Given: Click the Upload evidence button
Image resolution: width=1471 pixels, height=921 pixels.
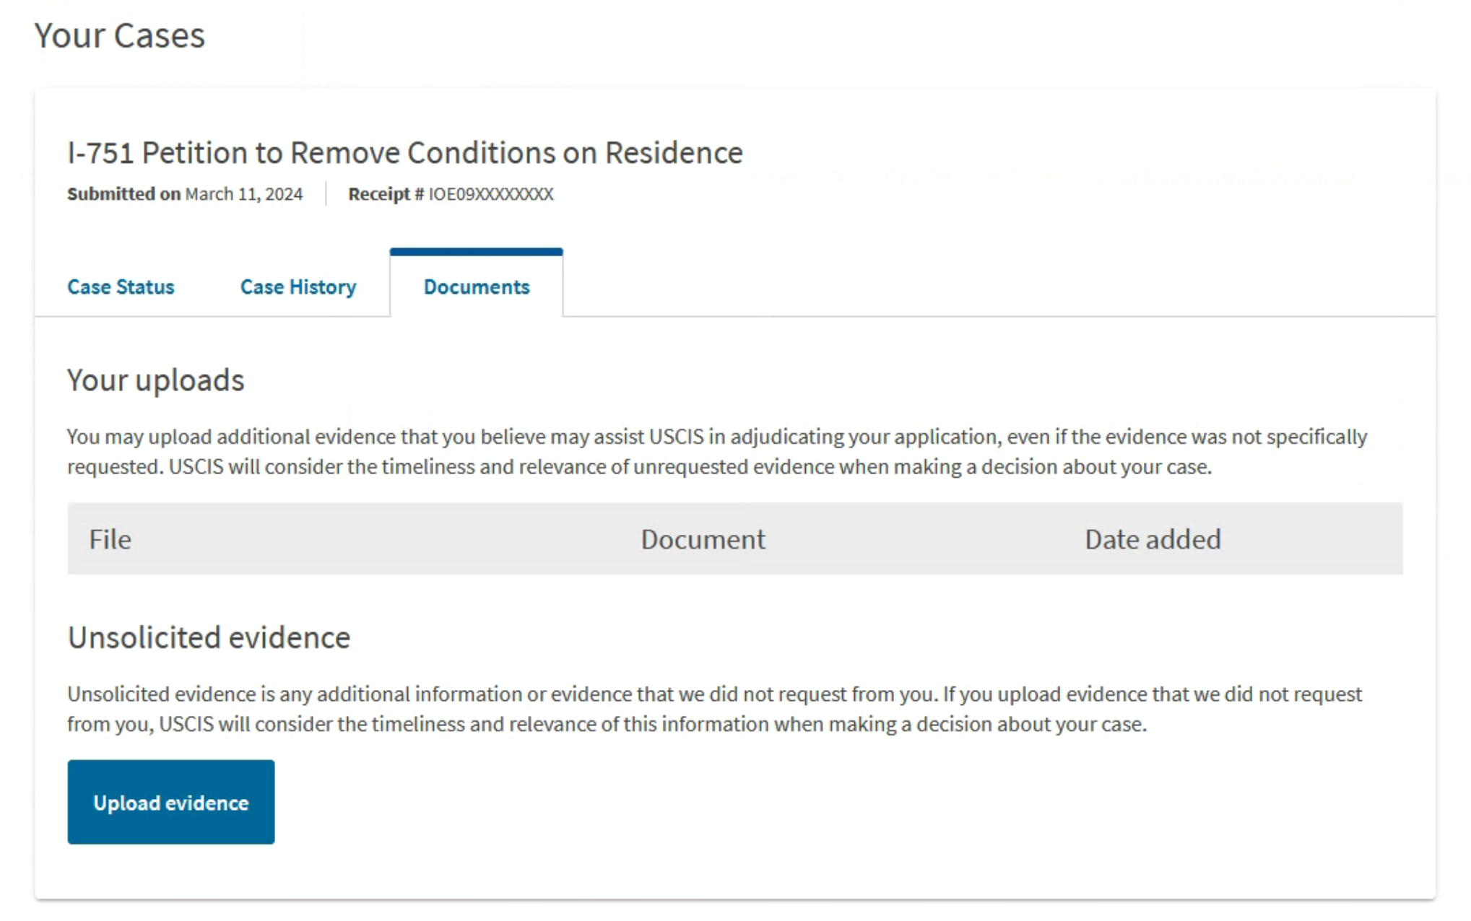Looking at the screenshot, I should coord(171,802).
